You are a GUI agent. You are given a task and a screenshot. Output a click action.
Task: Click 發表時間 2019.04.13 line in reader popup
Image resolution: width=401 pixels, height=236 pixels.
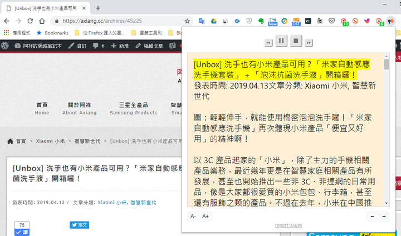click(x=285, y=91)
